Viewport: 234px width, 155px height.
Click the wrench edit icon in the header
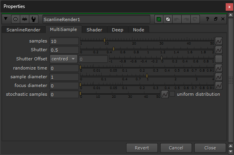click(x=34, y=19)
